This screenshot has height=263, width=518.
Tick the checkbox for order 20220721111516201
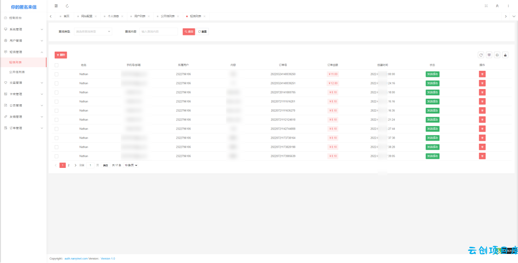tap(57, 102)
